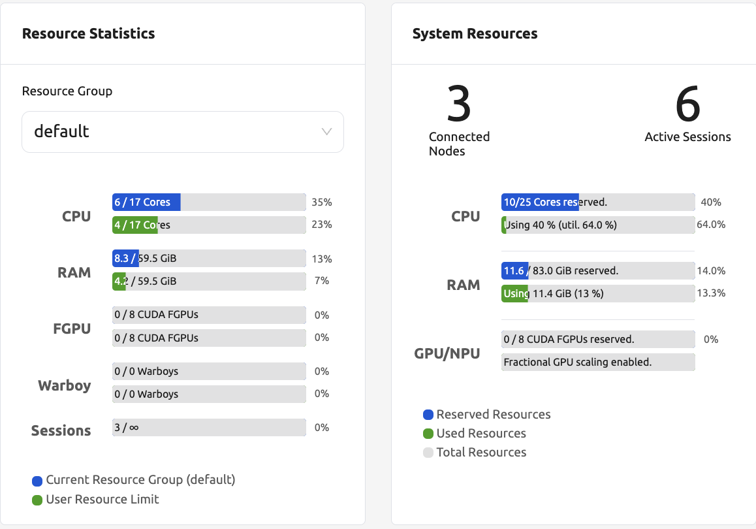Click the Active Sessions count
Viewport: 756px width, 529px height.
pyautogui.click(x=687, y=104)
